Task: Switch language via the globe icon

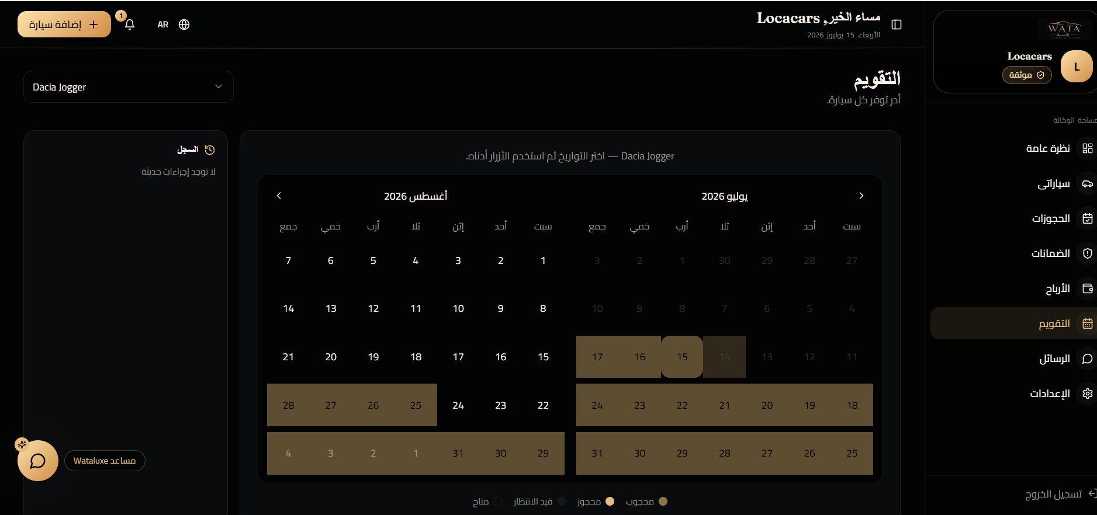Action: (184, 25)
